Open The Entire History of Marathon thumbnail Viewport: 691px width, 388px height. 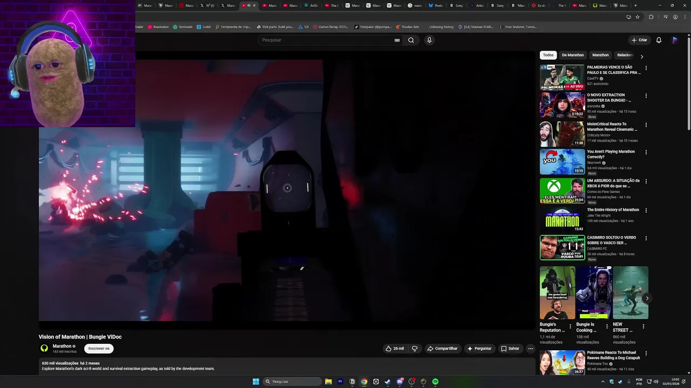[562, 219]
